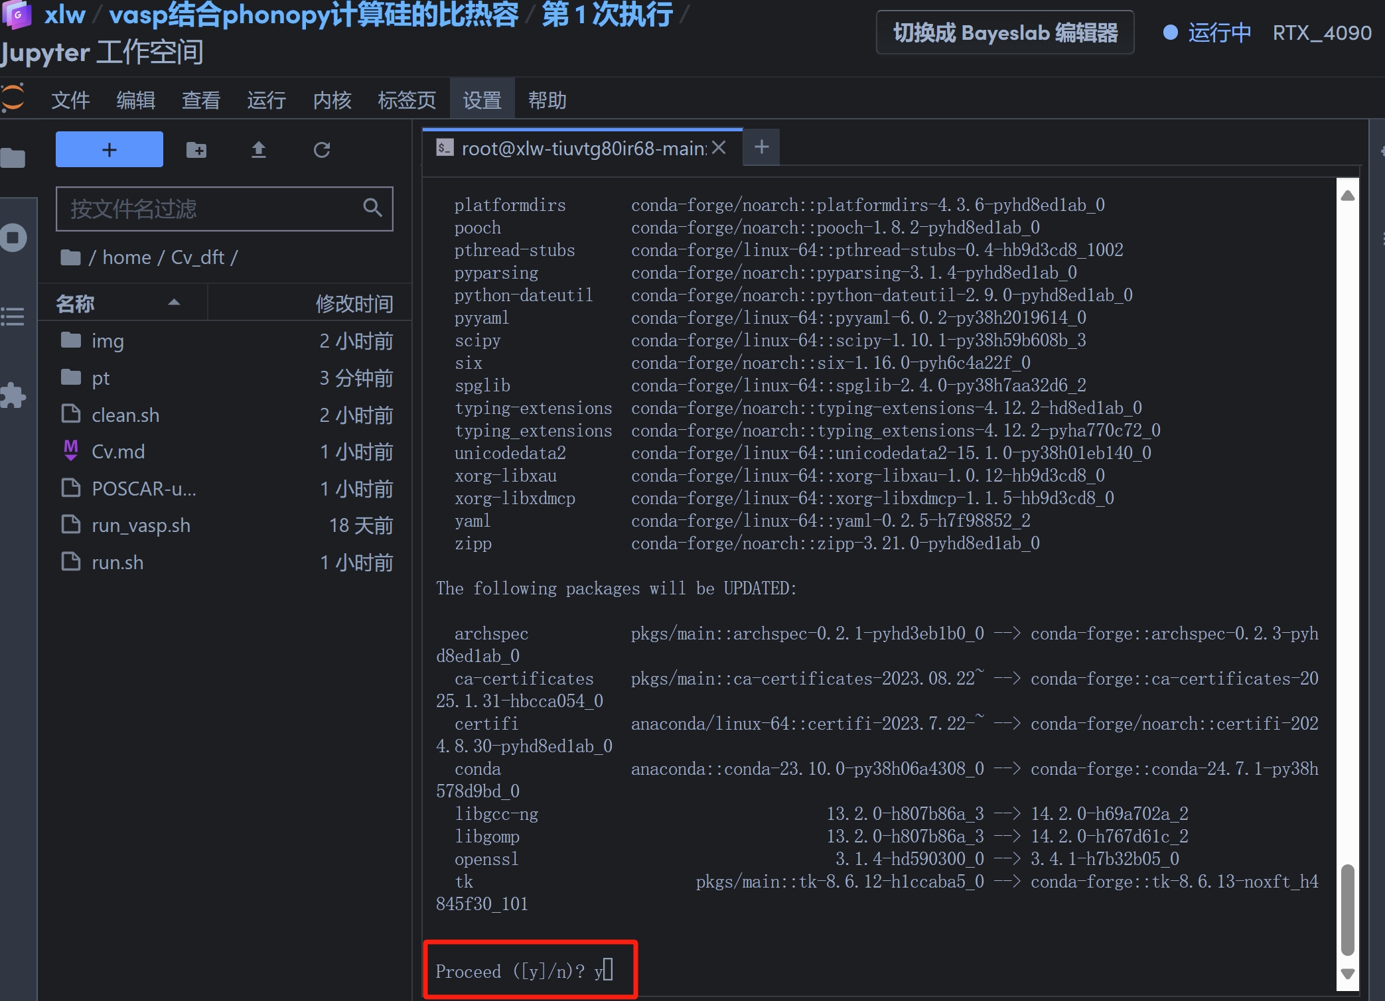Select the POSCAR-u... file
The image size is (1385, 1001).
(225, 489)
